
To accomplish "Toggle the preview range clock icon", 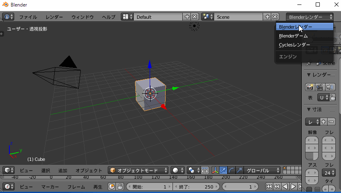I will 112,186.
